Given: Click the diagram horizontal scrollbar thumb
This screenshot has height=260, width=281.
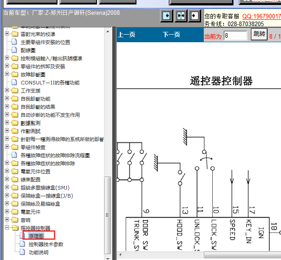Looking at the screenshot, I should point(242,255).
